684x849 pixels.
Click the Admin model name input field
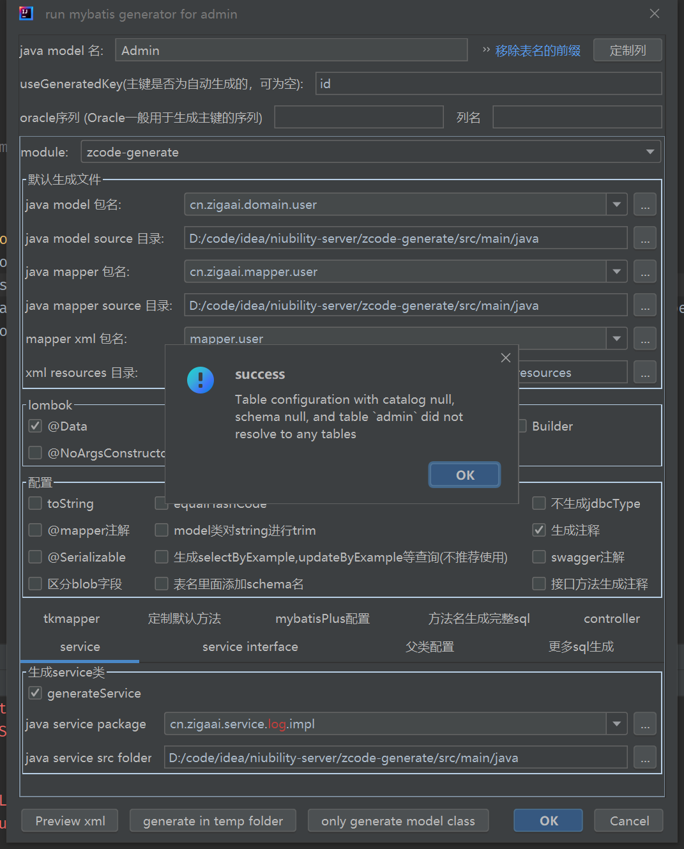(291, 50)
